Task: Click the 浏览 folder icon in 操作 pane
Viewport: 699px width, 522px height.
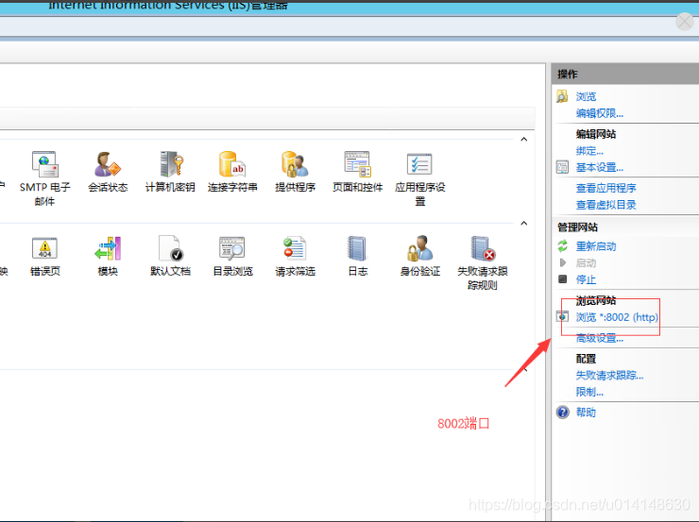Action: [x=562, y=96]
